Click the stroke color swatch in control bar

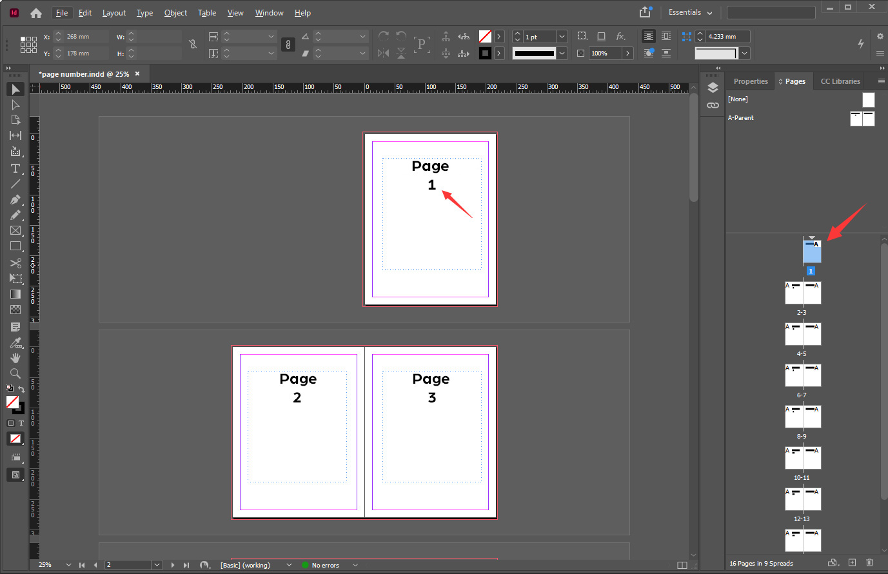pyautogui.click(x=486, y=54)
